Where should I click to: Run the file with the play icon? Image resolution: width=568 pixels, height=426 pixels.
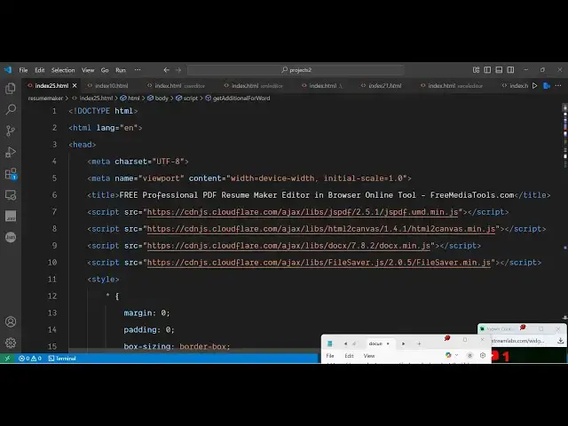pos(534,86)
